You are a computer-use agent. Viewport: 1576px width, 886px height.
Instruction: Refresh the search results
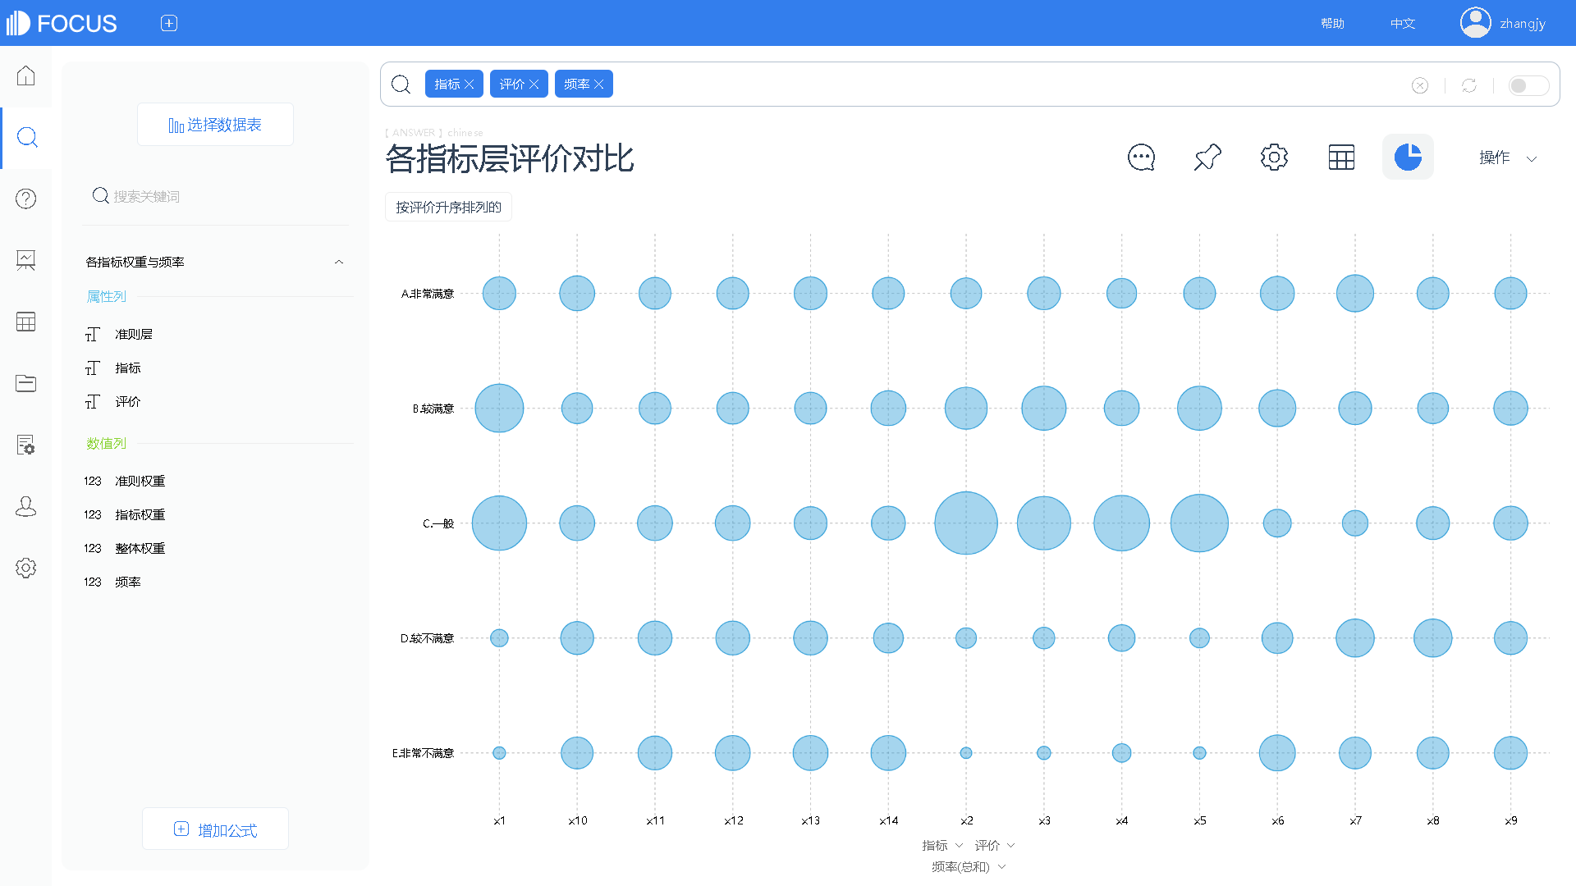[1469, 85]
